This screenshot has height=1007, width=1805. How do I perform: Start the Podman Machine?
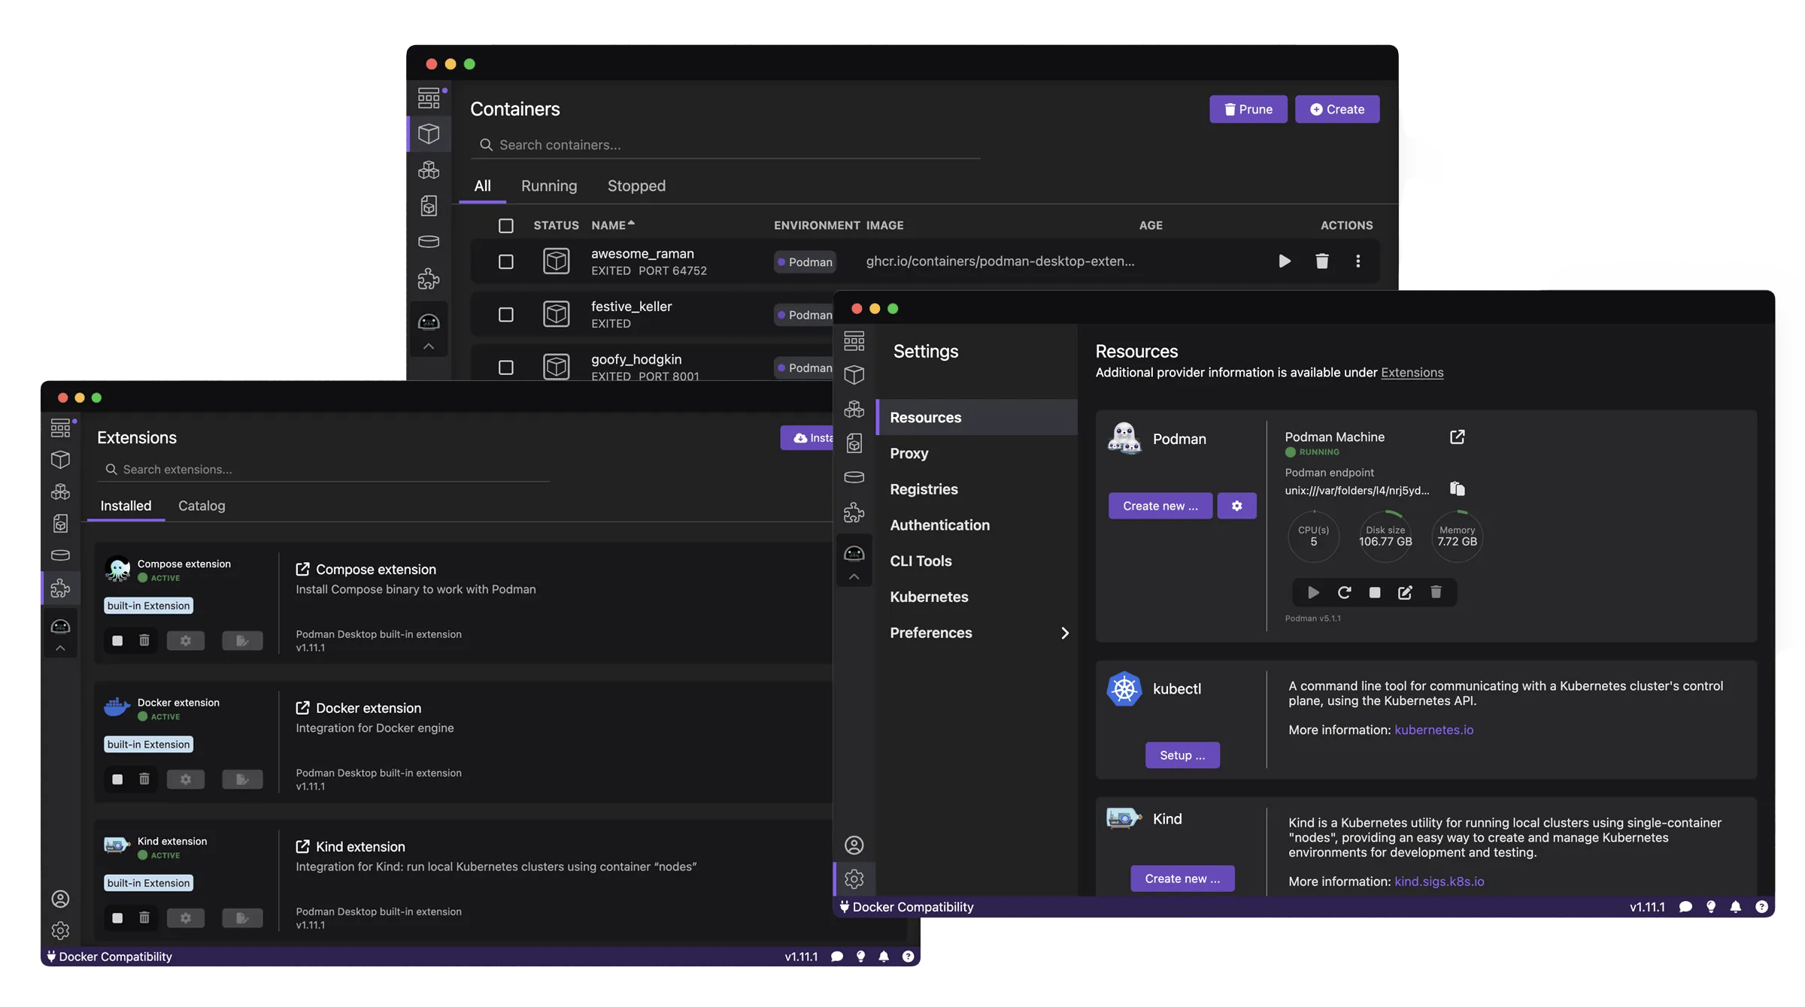1313,592
